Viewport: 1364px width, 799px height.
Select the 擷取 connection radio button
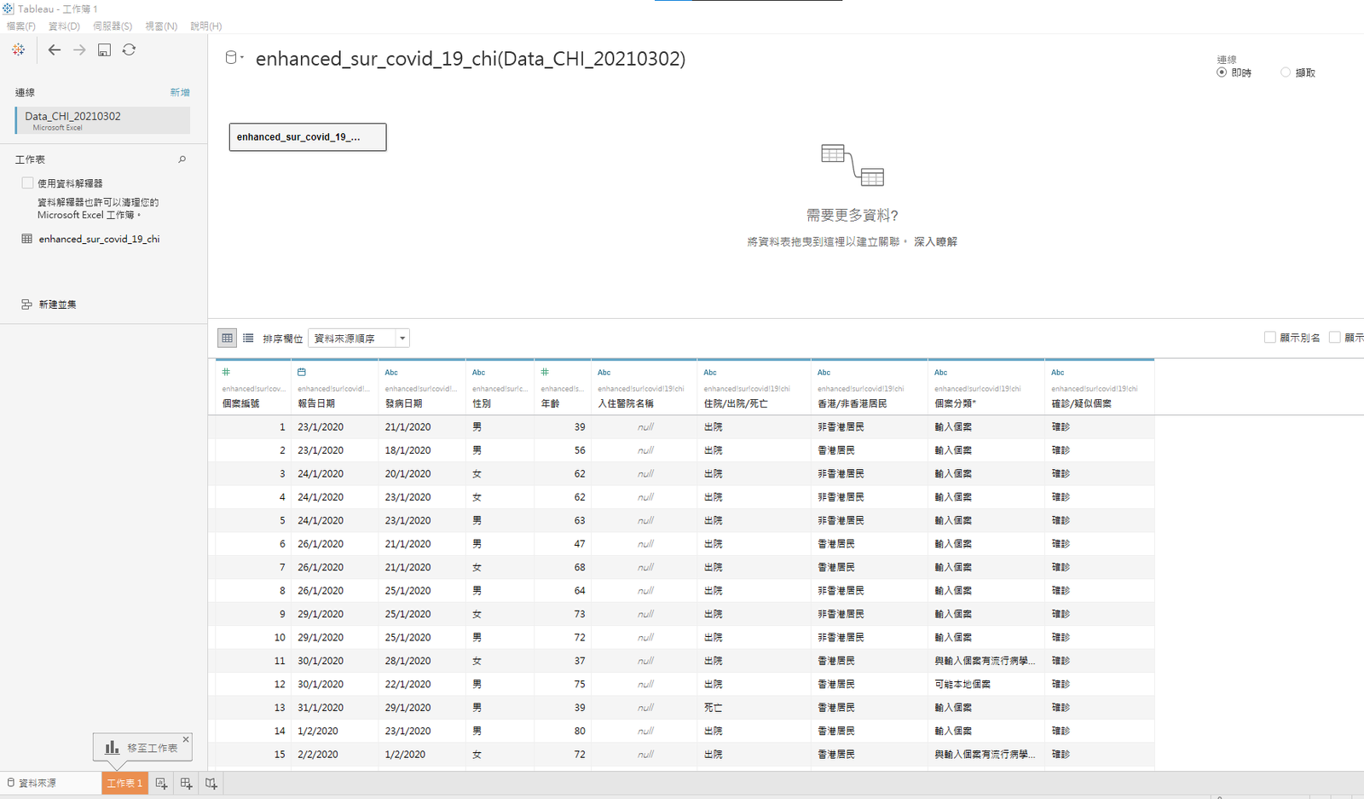pos(1286,73)
